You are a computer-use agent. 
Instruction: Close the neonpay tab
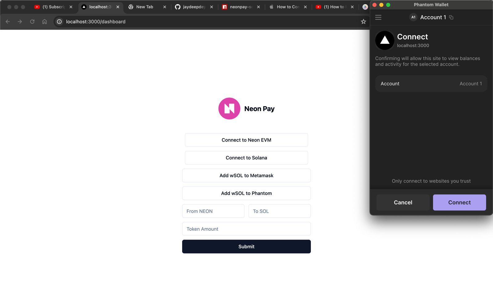[x=258, y=7]
